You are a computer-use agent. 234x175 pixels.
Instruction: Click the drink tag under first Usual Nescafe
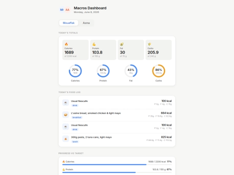point(75,105)
